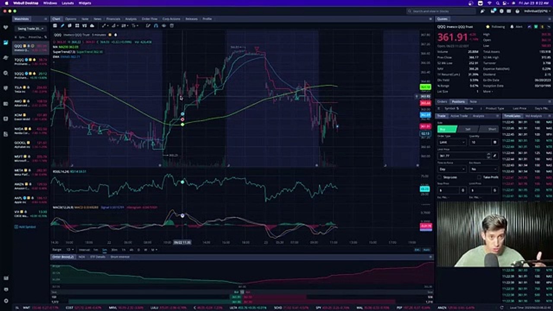
Task: Open the Corp Actions tab
Action: pyautogui.click(x=172, y=19)
